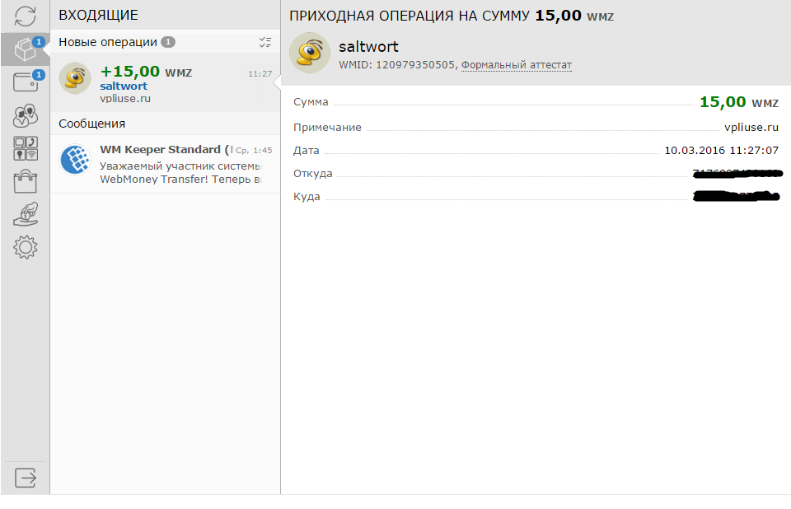Click saltwort avatar in details header

coord(310,53)
